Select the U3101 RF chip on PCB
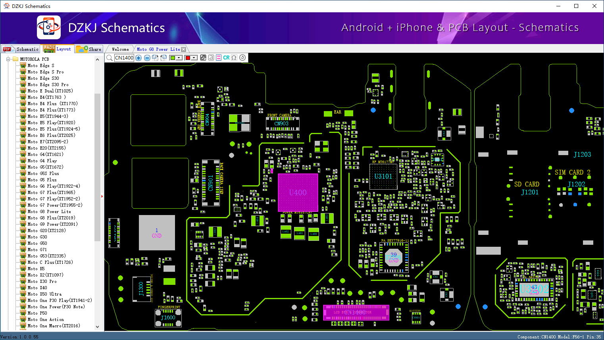Image resolution: width=604 pixels, height=340 pixels. point(383,176)
